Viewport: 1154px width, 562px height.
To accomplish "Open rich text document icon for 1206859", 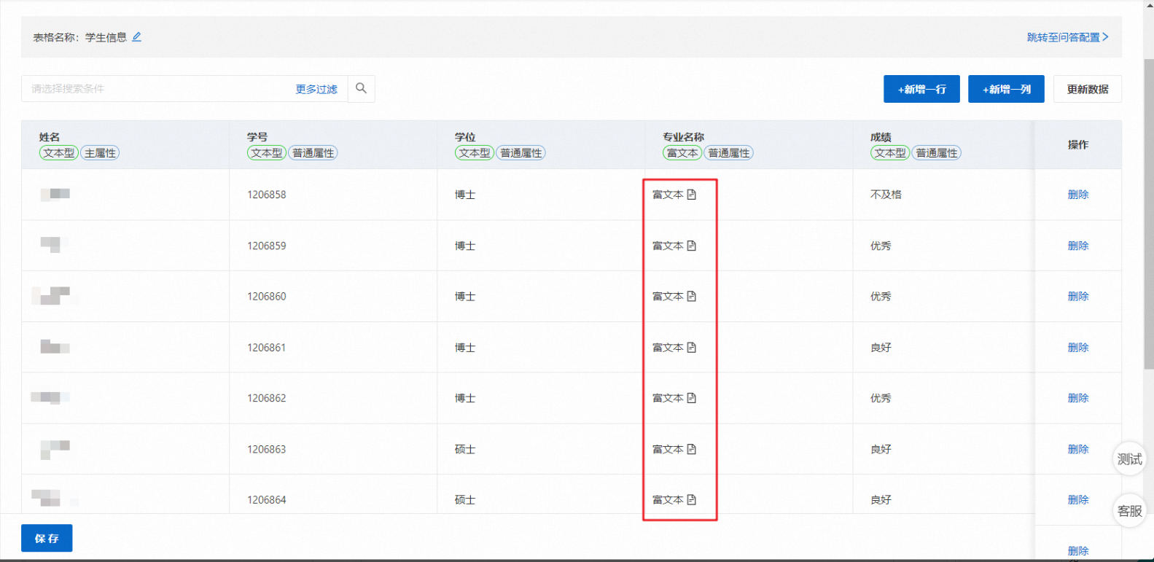I will [692, 246].
